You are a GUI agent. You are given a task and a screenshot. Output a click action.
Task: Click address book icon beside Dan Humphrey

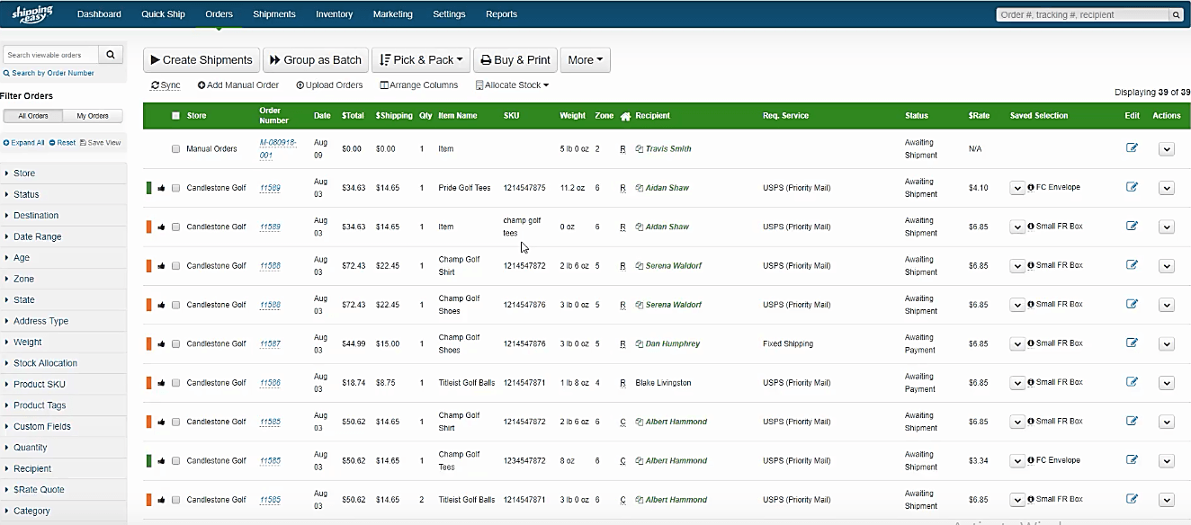click(x=639, y=343)
